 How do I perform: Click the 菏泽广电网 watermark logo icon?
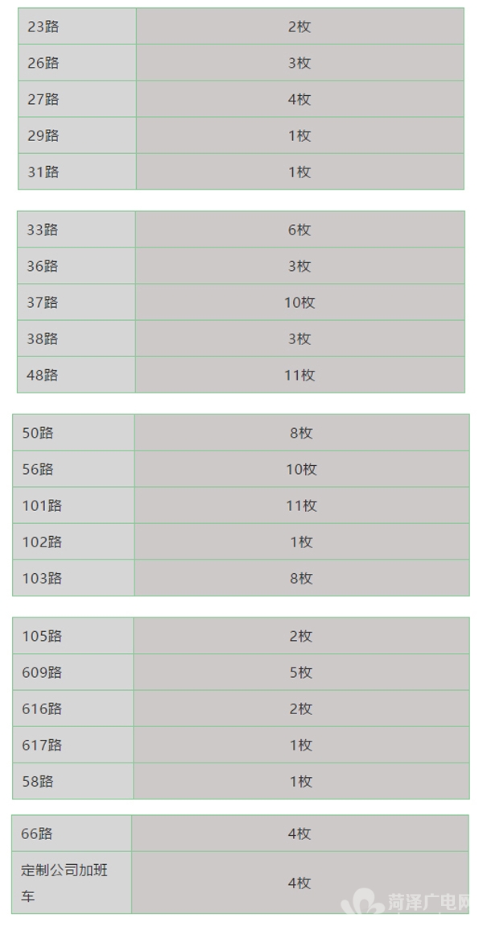pyautogui.click(x=362, y=904)
